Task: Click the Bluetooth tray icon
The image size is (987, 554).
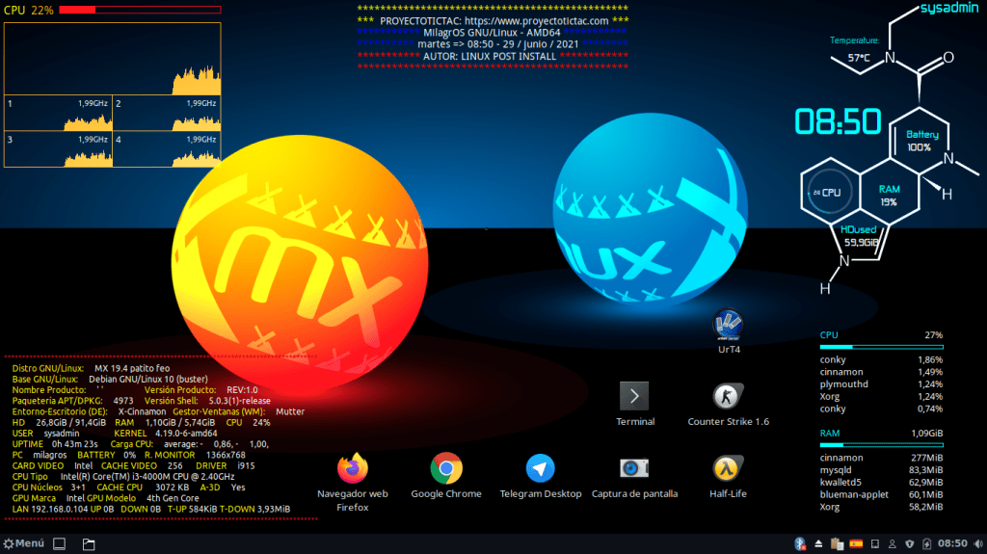Action: pos(799,544)
